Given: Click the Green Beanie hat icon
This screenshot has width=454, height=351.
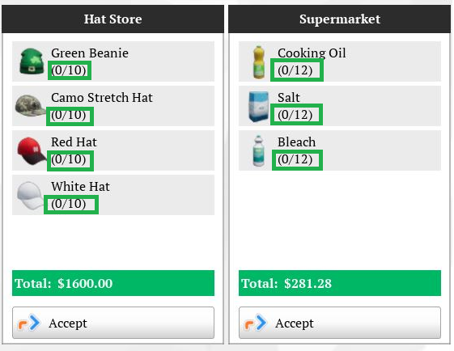Looking at the screenshot, I should pos(32,61).
